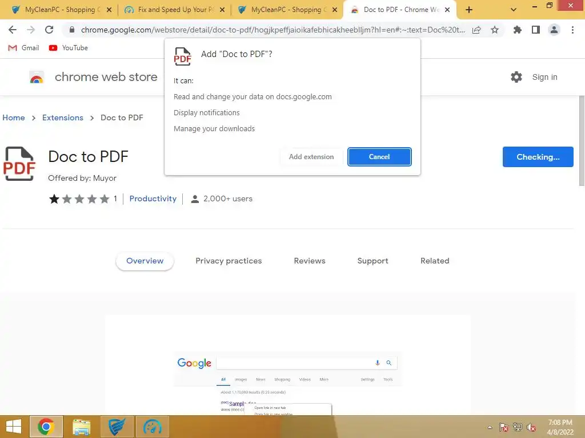Go back with the browser back arrow
The width and height of the screenshot is (585, 438).
tap(13, 30)
